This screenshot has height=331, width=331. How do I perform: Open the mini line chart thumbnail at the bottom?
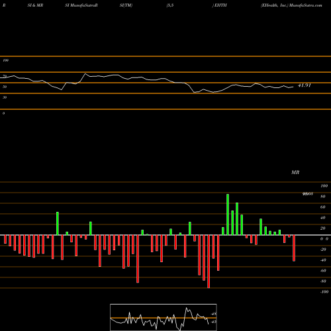coord(164,317)
